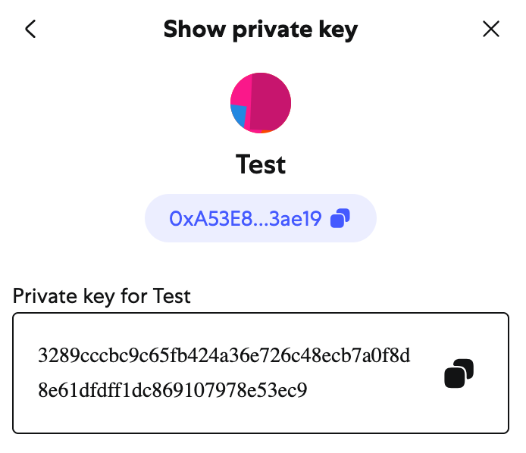Click the second line starting with 8e61dfdff
The height and width of the screenshot is (453, 526).
(172, 390)
